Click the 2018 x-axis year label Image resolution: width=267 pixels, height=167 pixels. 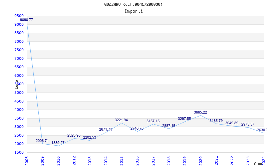[169, 161]
